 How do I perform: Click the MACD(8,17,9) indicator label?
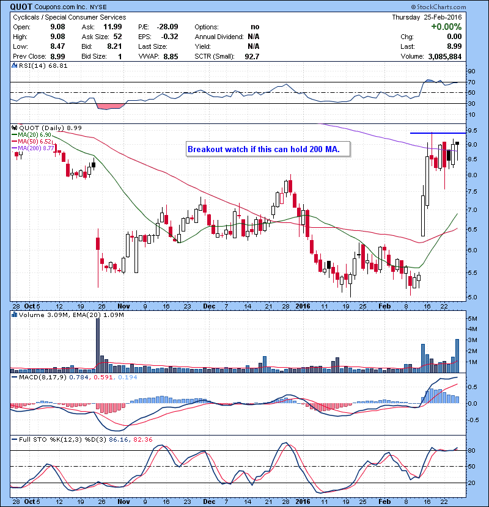tap(43, 377)
